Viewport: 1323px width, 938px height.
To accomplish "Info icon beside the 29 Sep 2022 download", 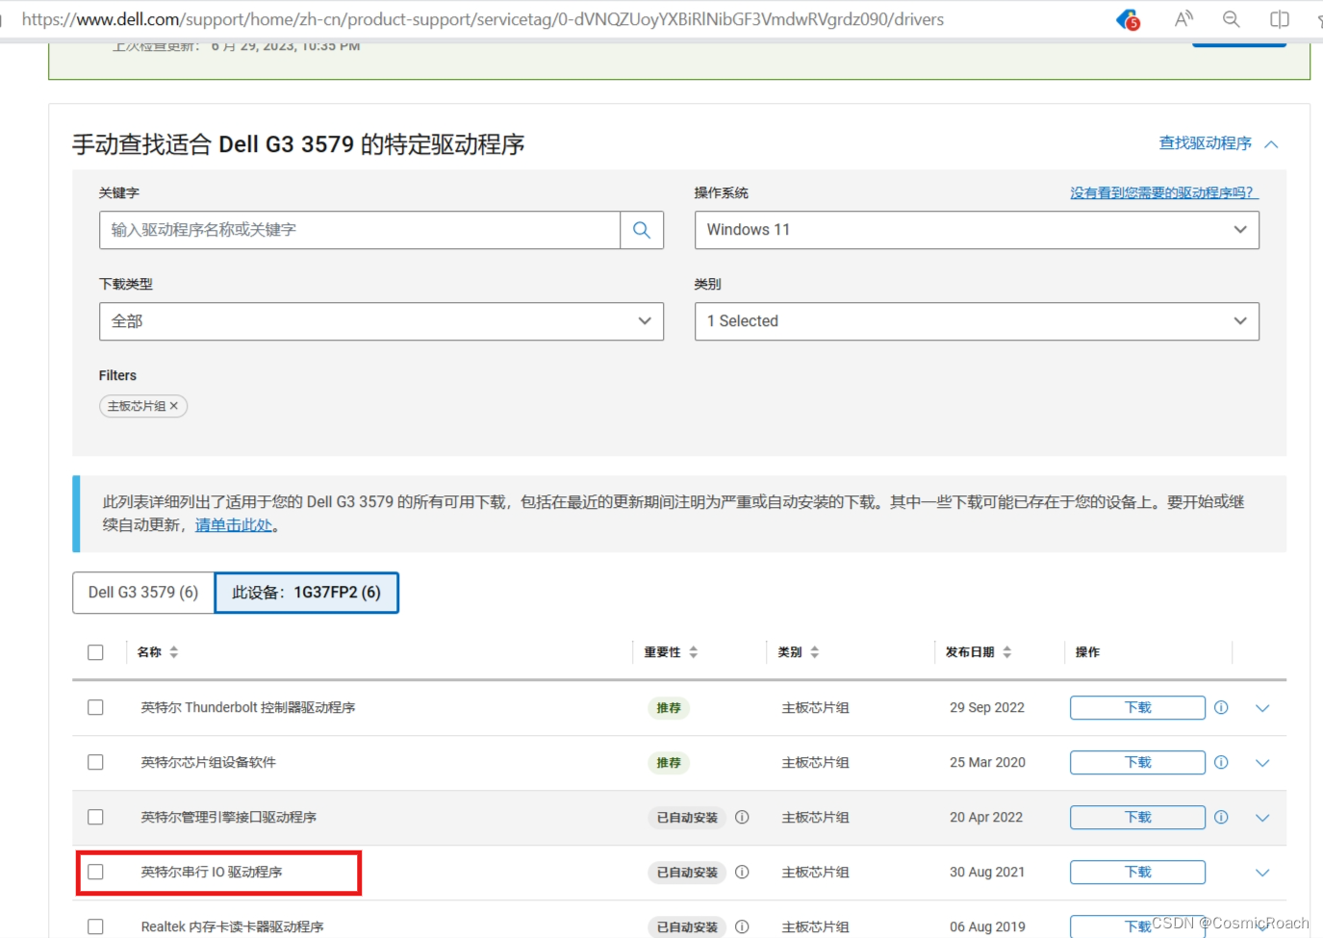I will click(1221, 707).
